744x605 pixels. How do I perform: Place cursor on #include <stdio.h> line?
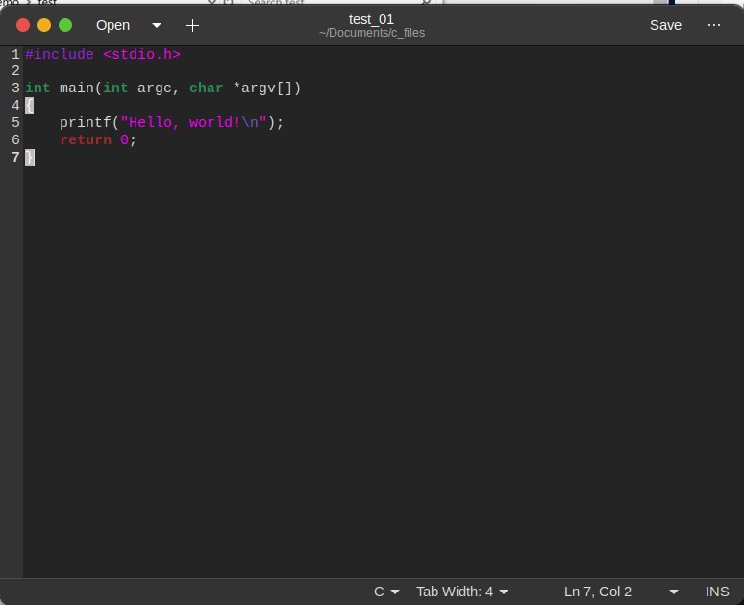(x=103, y=54)
